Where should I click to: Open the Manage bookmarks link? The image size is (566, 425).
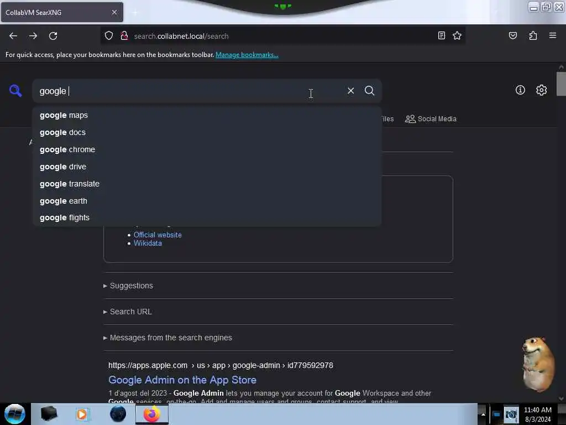247,55
